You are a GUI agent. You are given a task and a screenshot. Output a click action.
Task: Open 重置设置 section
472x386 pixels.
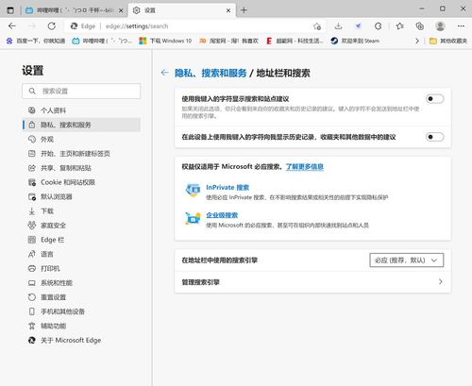(81, 297)
